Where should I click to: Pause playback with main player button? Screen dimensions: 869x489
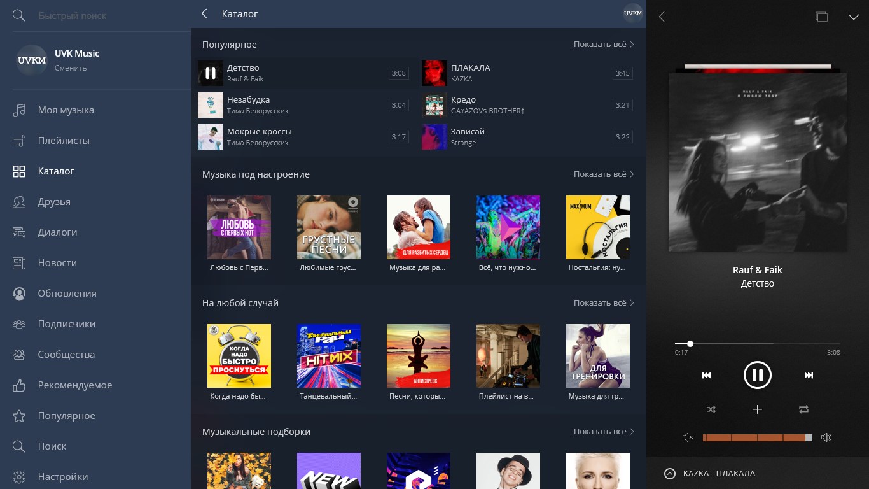coord(758,375)
